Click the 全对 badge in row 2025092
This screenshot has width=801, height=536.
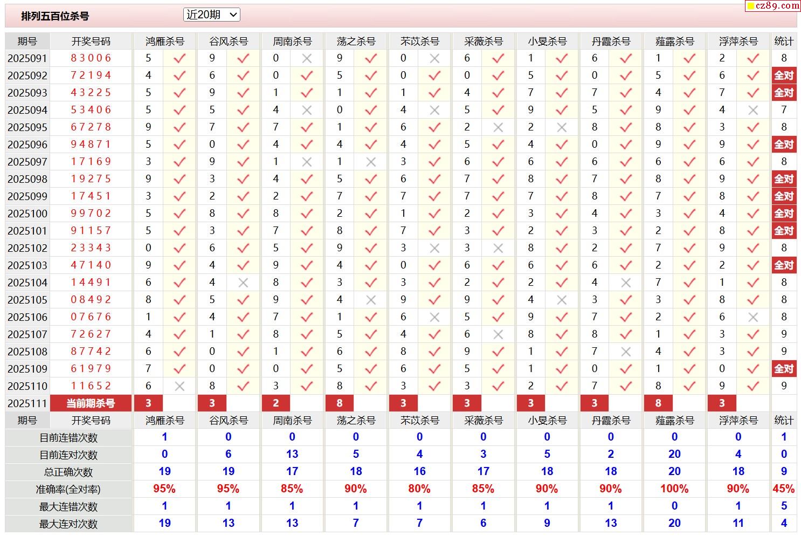point(784,75)
